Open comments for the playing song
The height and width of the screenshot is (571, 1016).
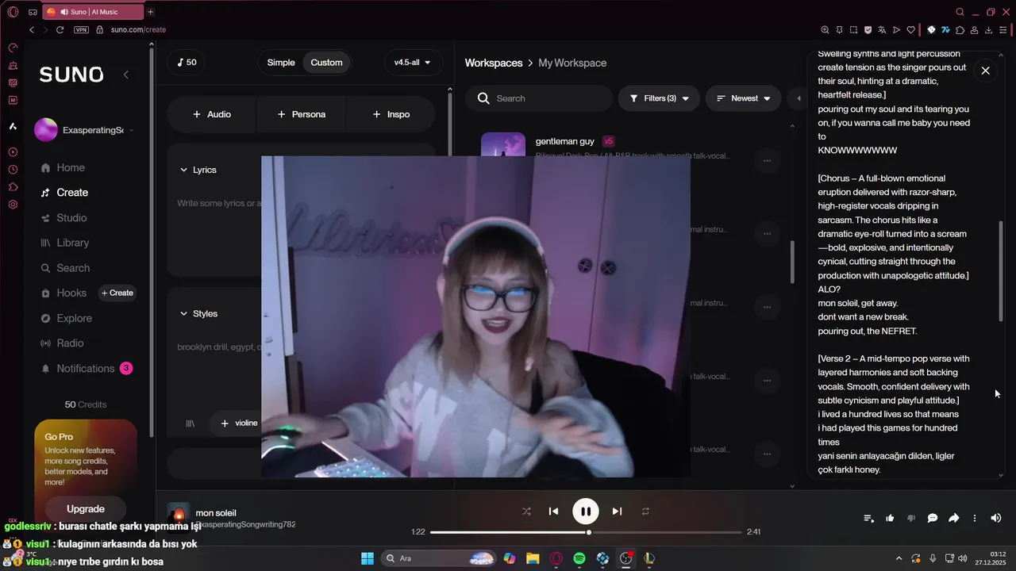coord(933,518)
